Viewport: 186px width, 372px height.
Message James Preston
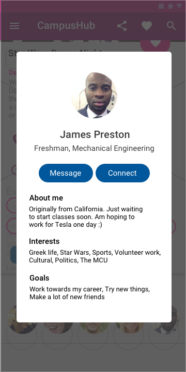[x=66, y=173]
